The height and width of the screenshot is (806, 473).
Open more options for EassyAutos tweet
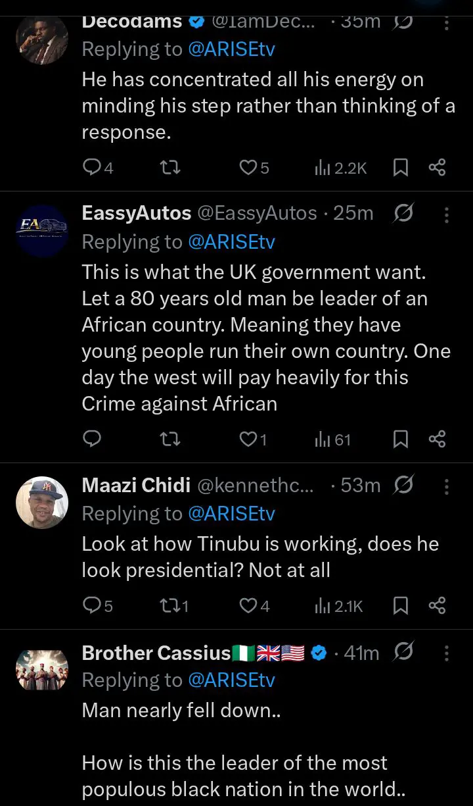point(447,214)
